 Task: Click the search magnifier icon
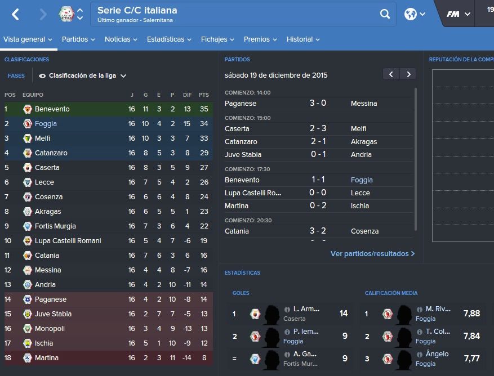(385, 14)
